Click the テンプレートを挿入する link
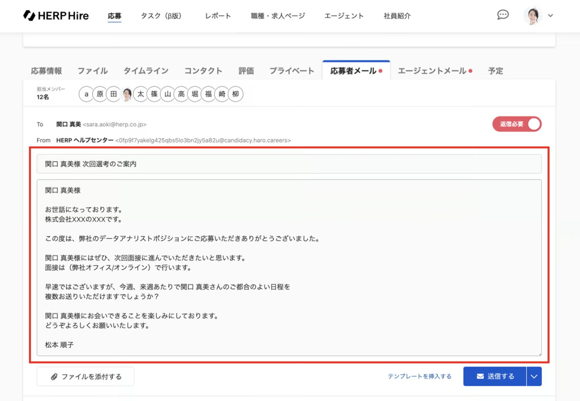The image size is (580, 401). 420,376
